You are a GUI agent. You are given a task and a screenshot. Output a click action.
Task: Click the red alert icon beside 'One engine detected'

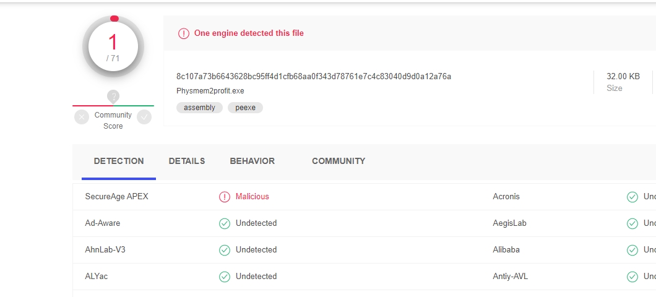click(x=183, y=33)
